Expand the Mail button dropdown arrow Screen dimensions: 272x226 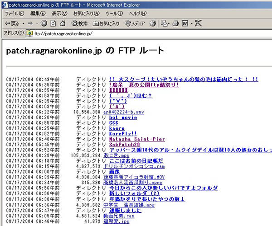pos(169,23)
